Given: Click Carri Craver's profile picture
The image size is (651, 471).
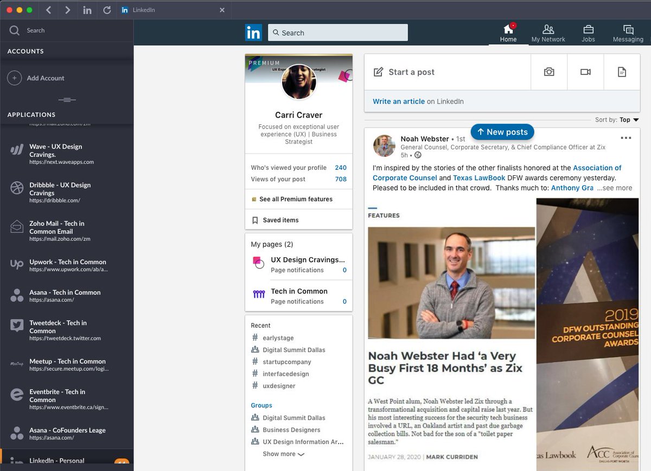Looking at the screenshot, I should pos(299,82).
